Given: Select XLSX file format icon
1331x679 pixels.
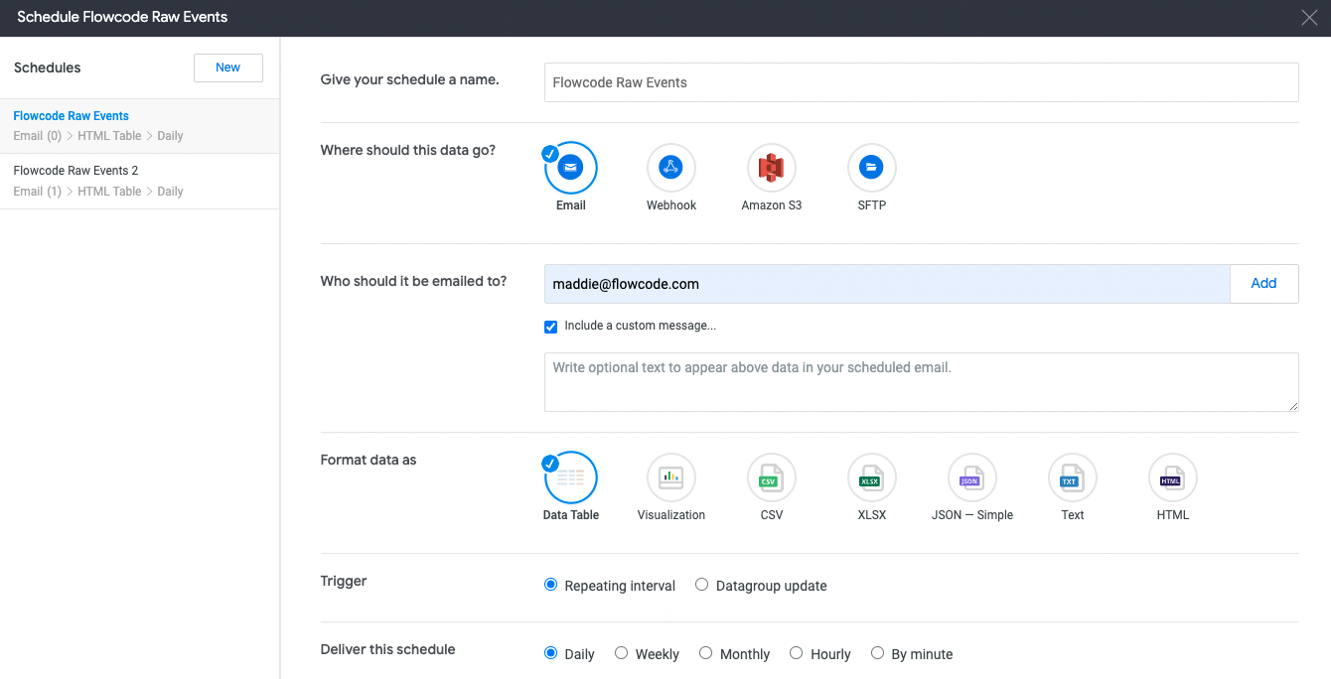Looking at the screenshot, I should click(872, 477).
